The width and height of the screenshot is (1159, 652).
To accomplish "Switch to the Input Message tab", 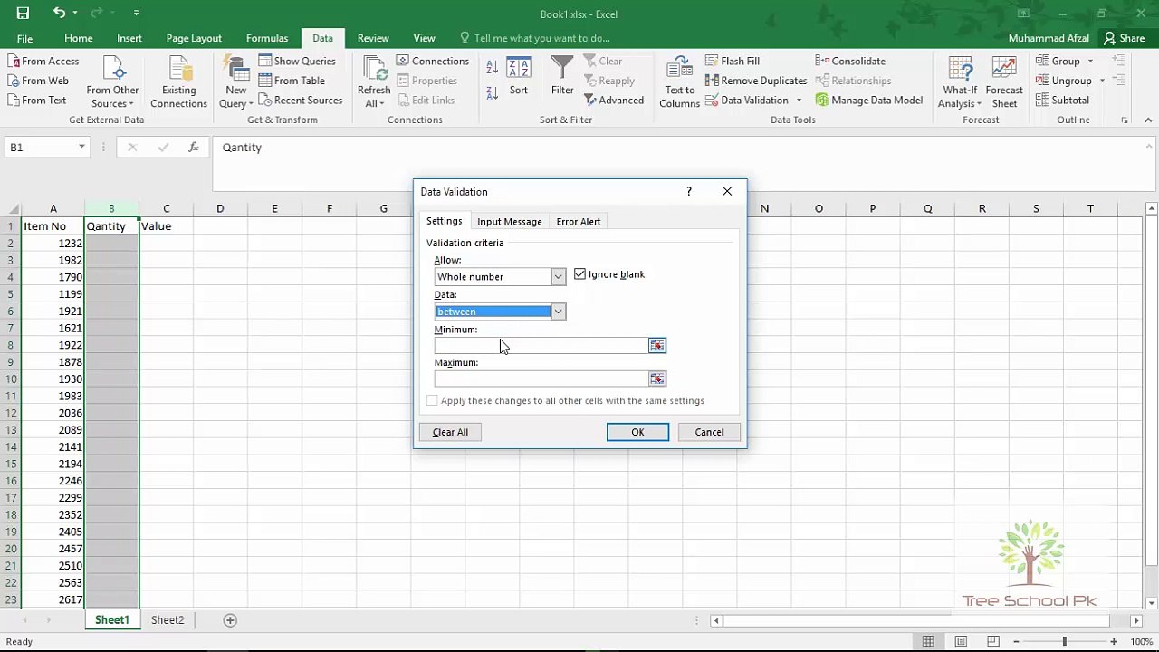I will coord(509,222).
